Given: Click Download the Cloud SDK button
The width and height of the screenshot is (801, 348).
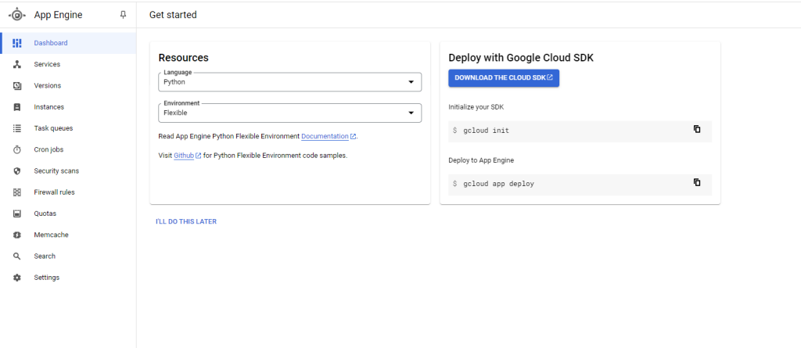Looking at the screenshot, I should [x=503, y=77].
